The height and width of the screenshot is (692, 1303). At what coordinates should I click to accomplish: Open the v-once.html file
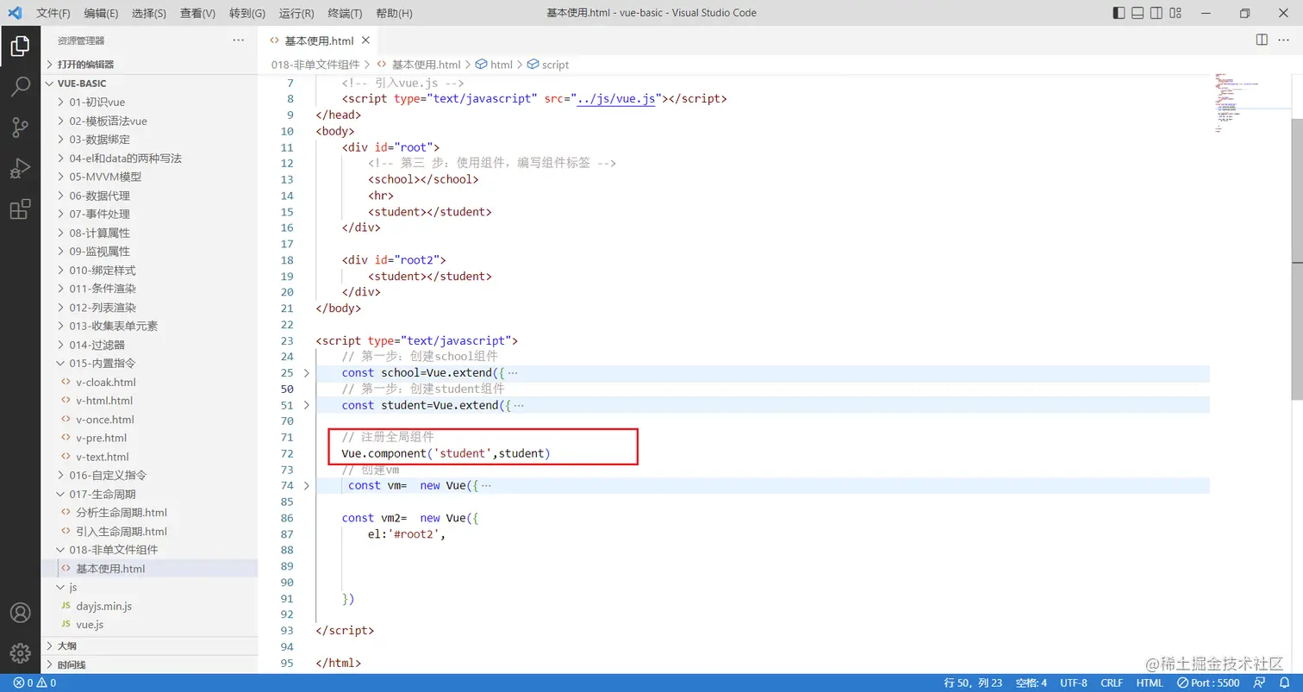[x=150, y=420]
